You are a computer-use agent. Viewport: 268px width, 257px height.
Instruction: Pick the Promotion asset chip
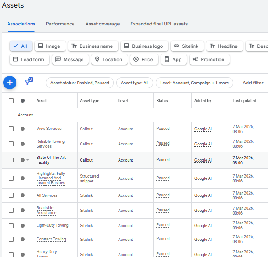click(x=210, y=59)
